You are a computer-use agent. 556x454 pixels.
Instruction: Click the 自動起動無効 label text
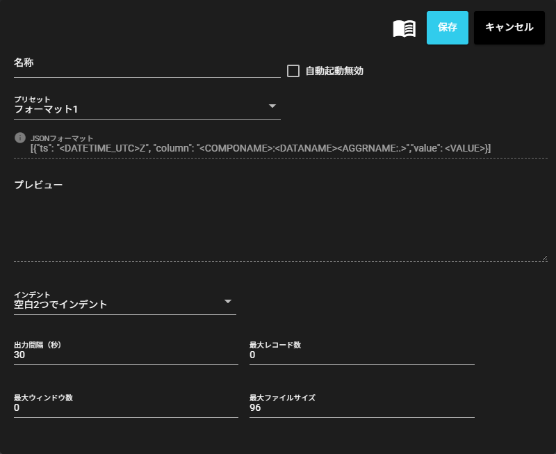[334, 71]
